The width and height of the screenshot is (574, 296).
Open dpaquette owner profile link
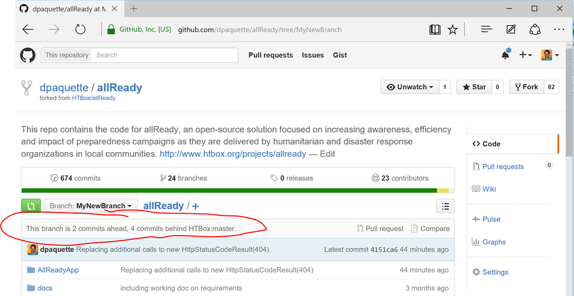click(x=64, y=88)
